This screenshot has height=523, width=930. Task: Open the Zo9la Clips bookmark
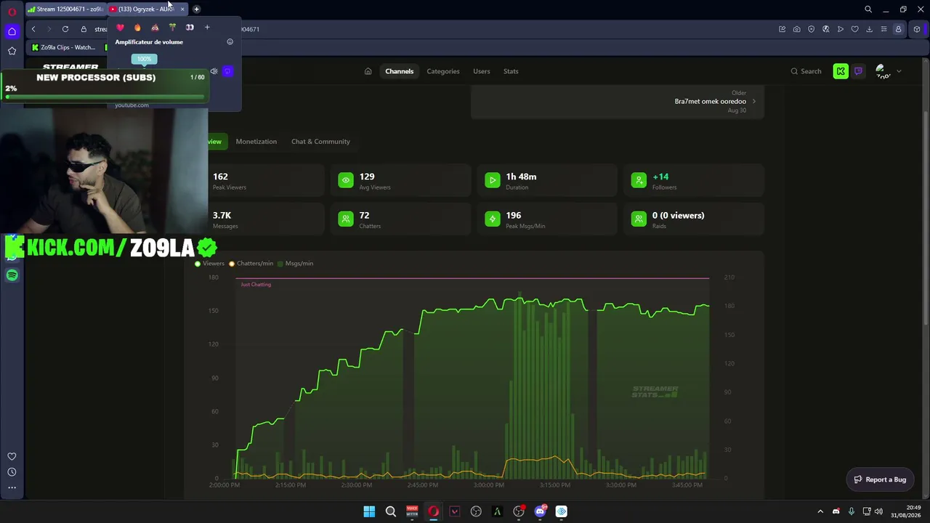point(64,47)
